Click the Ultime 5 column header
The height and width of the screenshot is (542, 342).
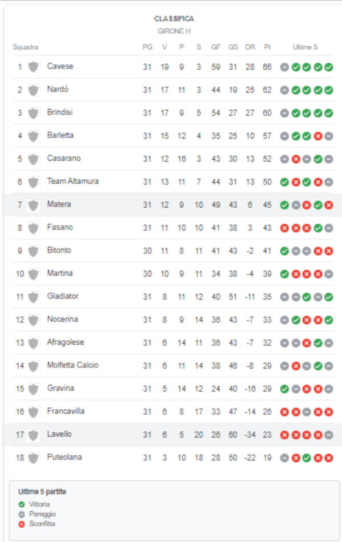coord(305,47)
